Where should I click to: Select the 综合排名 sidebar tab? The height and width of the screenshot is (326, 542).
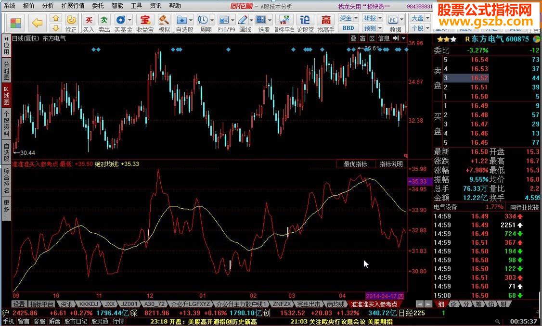pyautogui.click(x=7, y=181)
